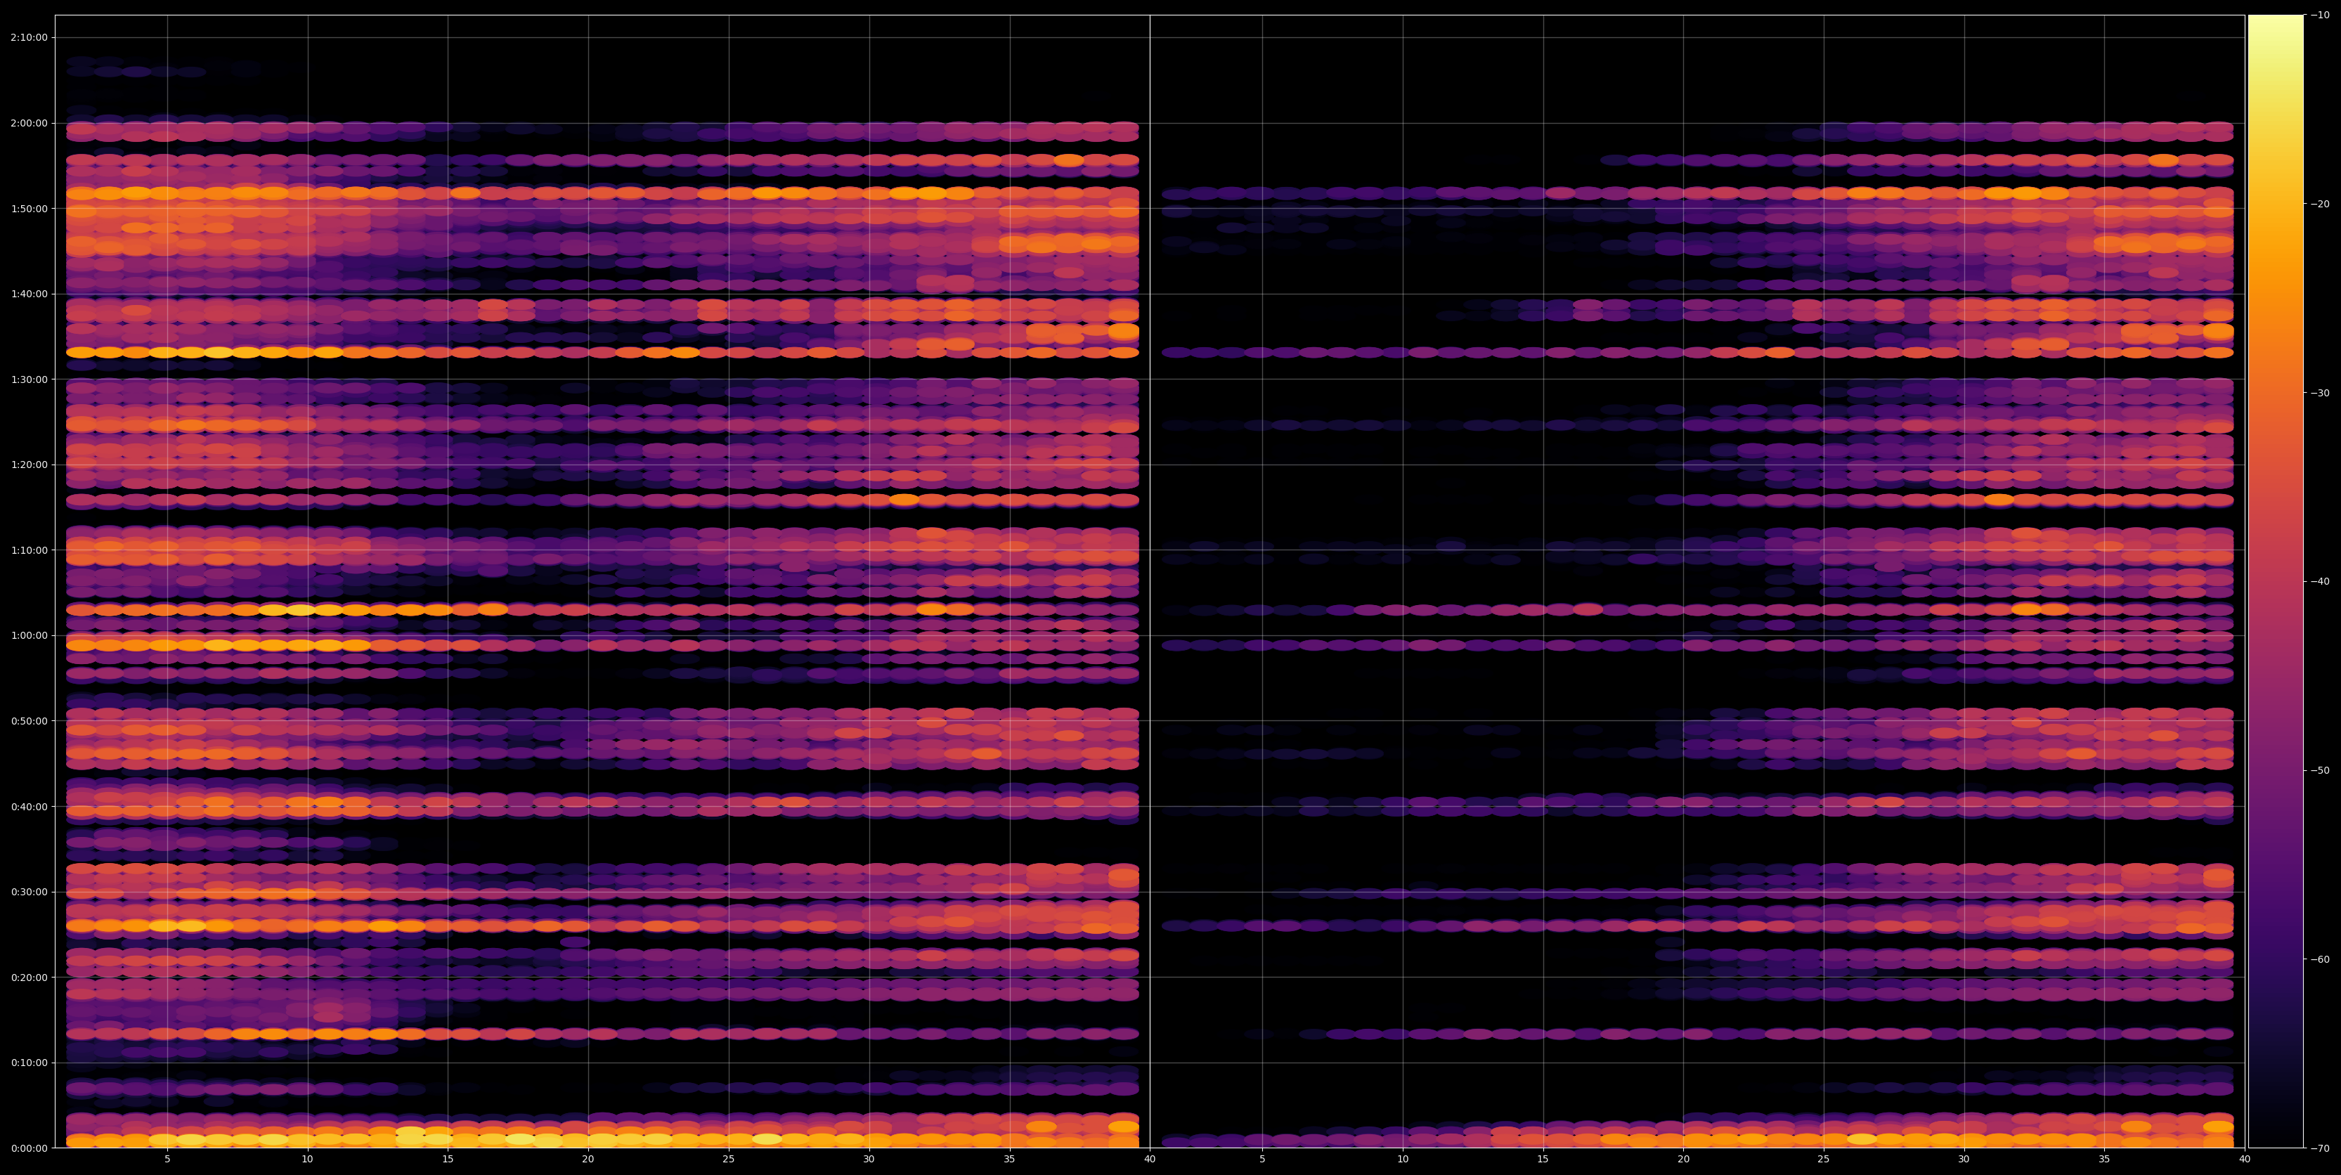The image size is (2341, 1175).
Task: Click the −50 colorbar tick label
Action: point(2320,770)
